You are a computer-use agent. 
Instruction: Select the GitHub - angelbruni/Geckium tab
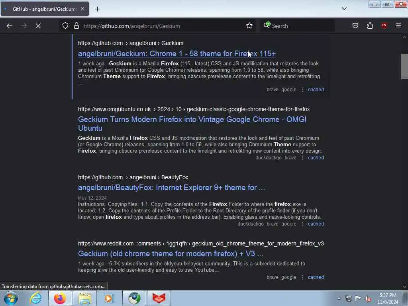coord(45,9)
